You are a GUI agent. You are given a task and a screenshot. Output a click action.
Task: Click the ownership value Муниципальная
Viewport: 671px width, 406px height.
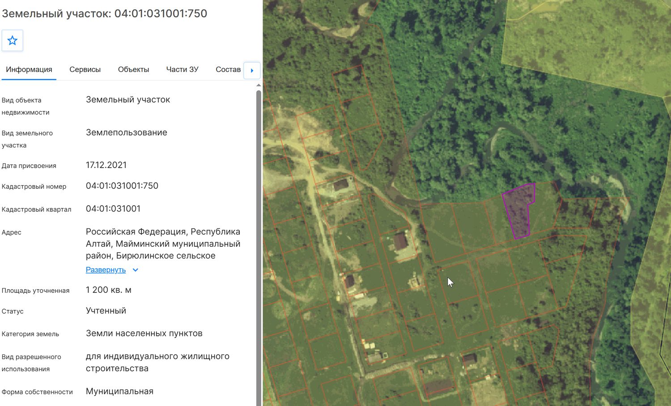pyautogui.click(x=120, y=392)
